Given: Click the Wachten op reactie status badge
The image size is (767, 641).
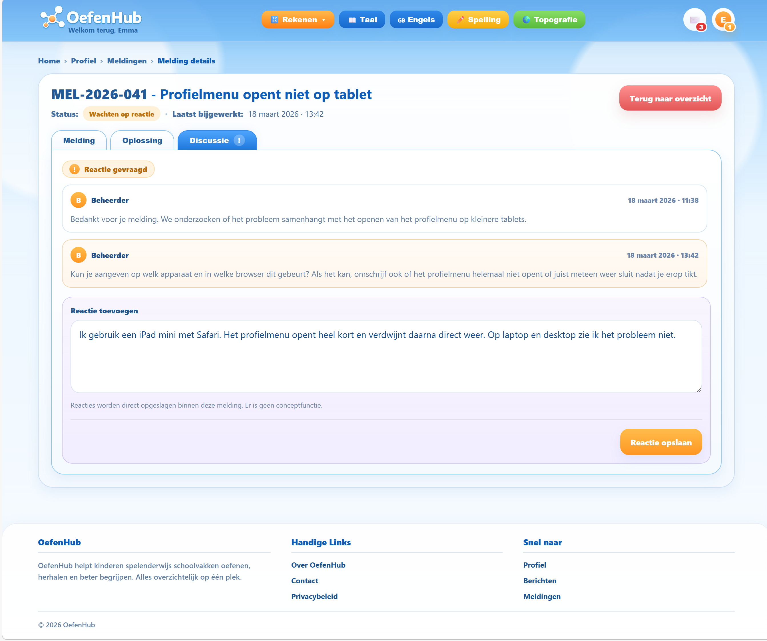Looking at the screenshot, I should [122, 114].
